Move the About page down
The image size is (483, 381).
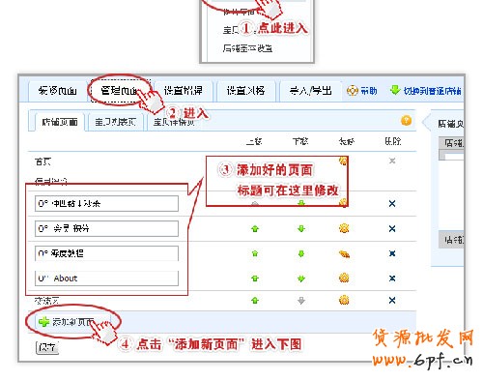pos(301,278)
